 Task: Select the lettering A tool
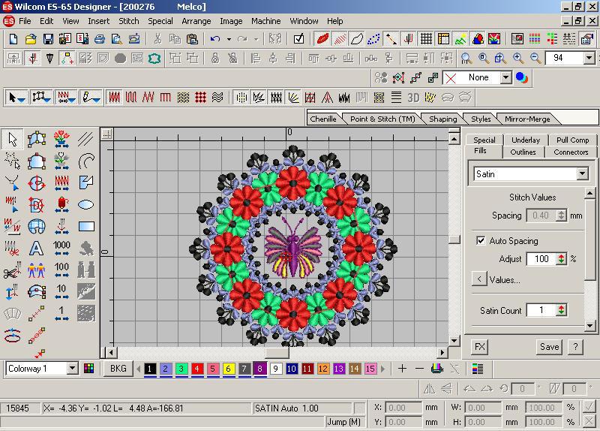click(36, 249)
